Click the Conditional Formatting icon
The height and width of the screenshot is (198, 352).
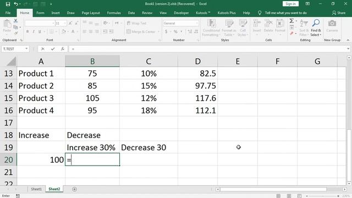[x=211, y=23]
